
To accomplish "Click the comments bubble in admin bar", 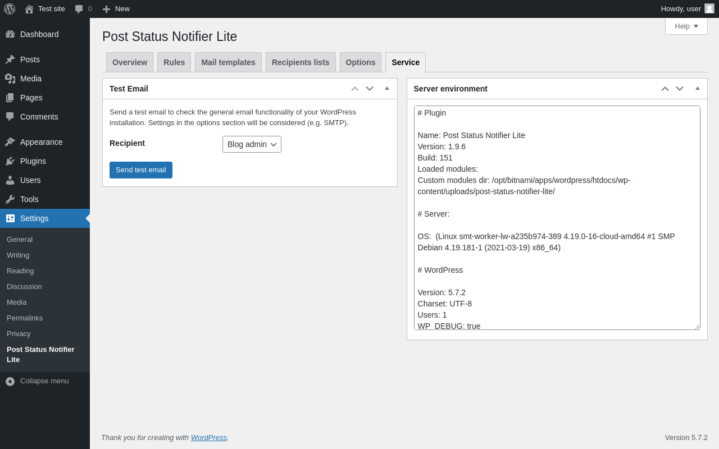I will coord(79,9).
